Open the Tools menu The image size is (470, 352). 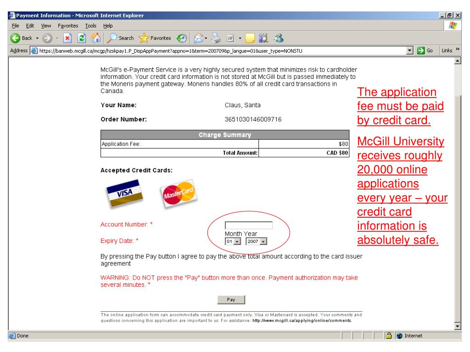point(91,26)
